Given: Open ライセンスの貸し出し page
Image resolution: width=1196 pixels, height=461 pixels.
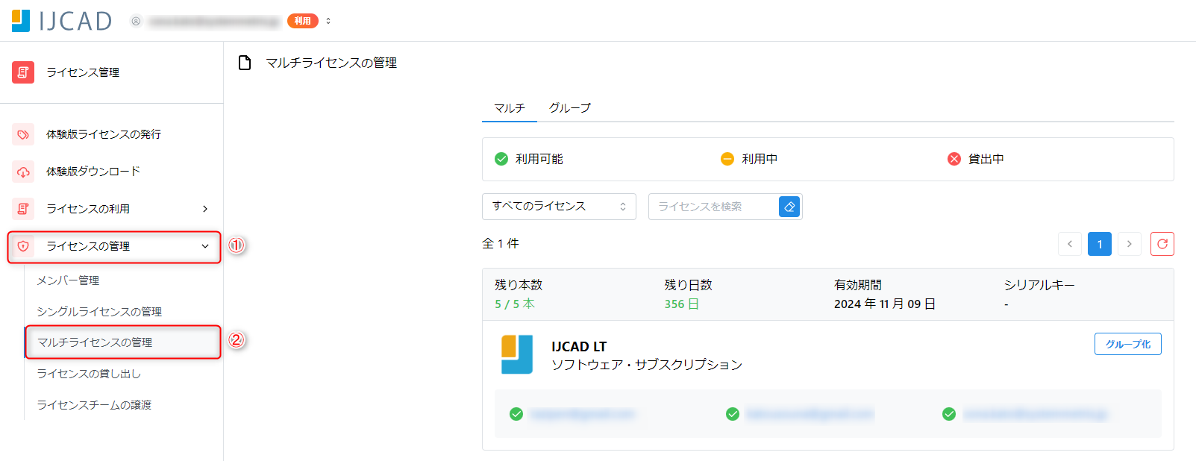Looking at the screenshot, I should [89, 374].
